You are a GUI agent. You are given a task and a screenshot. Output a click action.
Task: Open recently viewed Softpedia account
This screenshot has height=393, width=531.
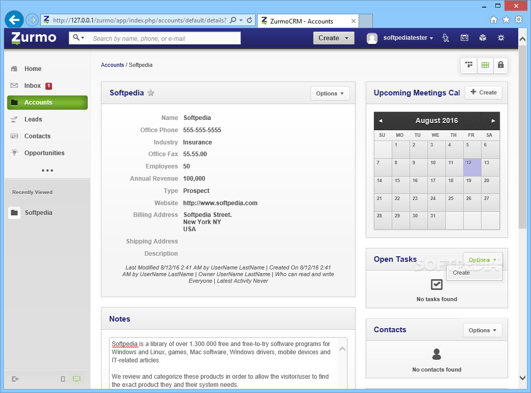tap(38, 213)
